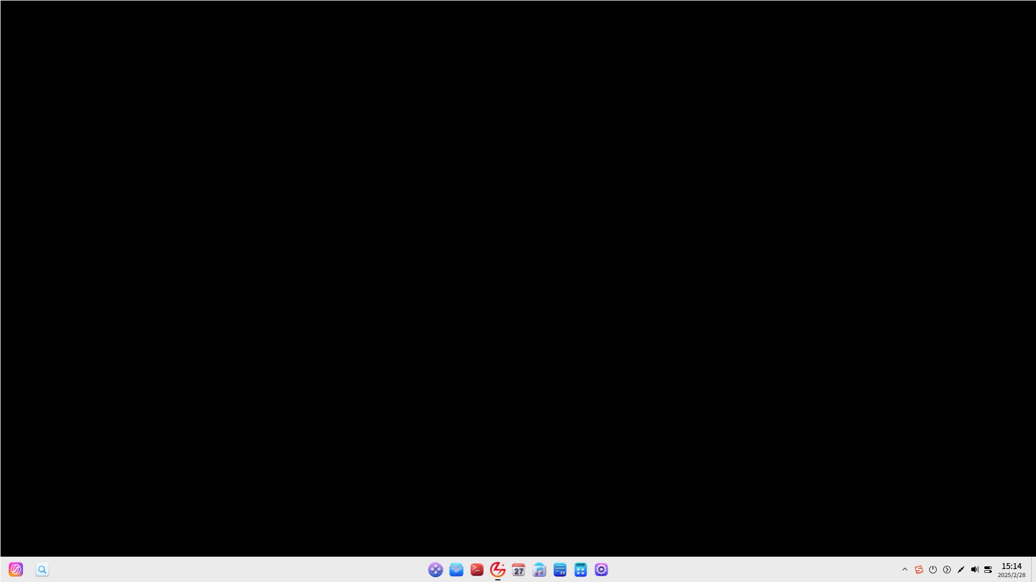The width and height of the screenshot is (1036, 582).
Task: Open the blue text editor with quote marks
Action: coord(560,570)
